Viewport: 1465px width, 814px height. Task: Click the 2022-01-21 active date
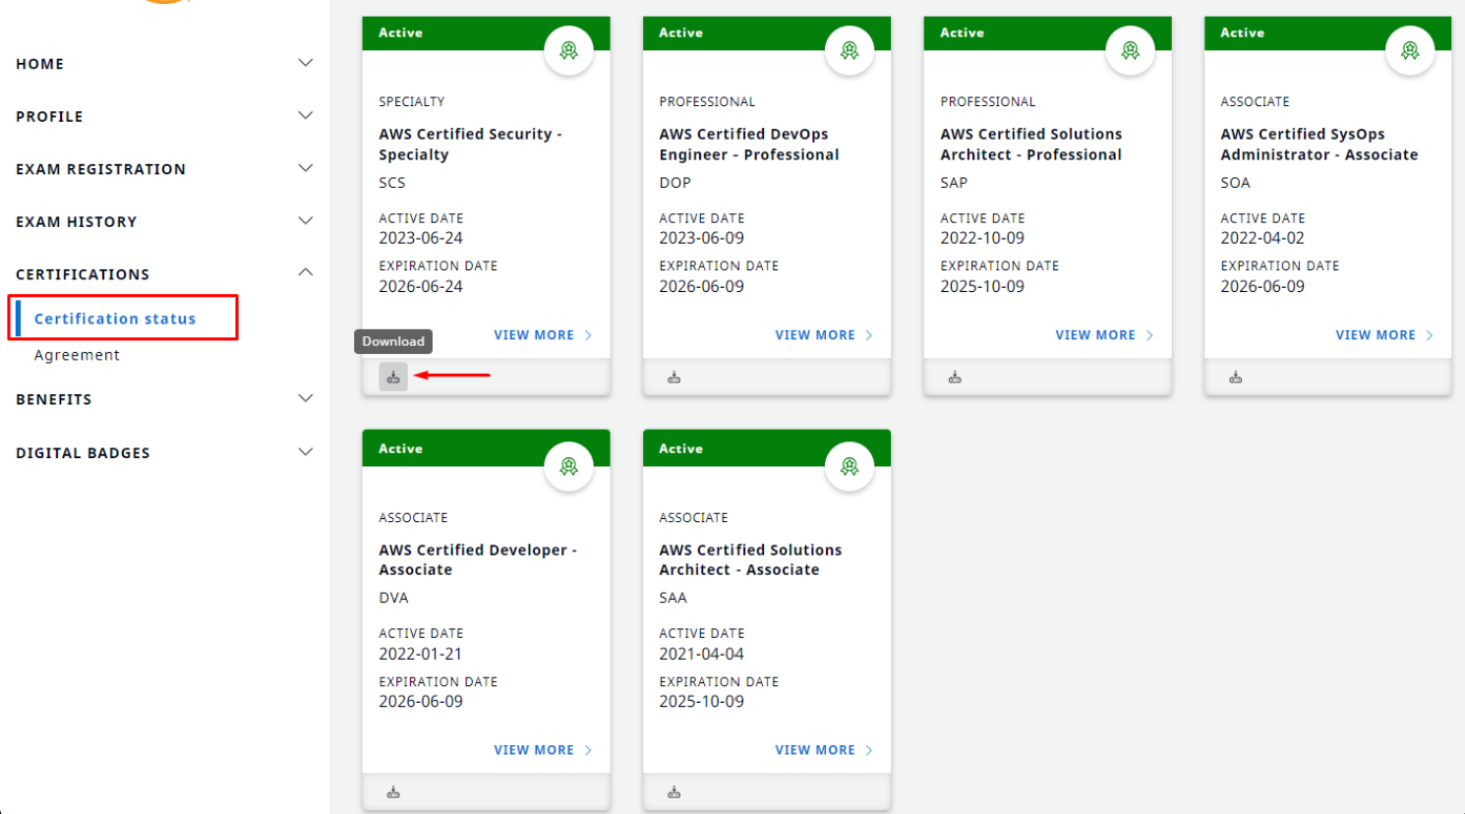point(421,654)
